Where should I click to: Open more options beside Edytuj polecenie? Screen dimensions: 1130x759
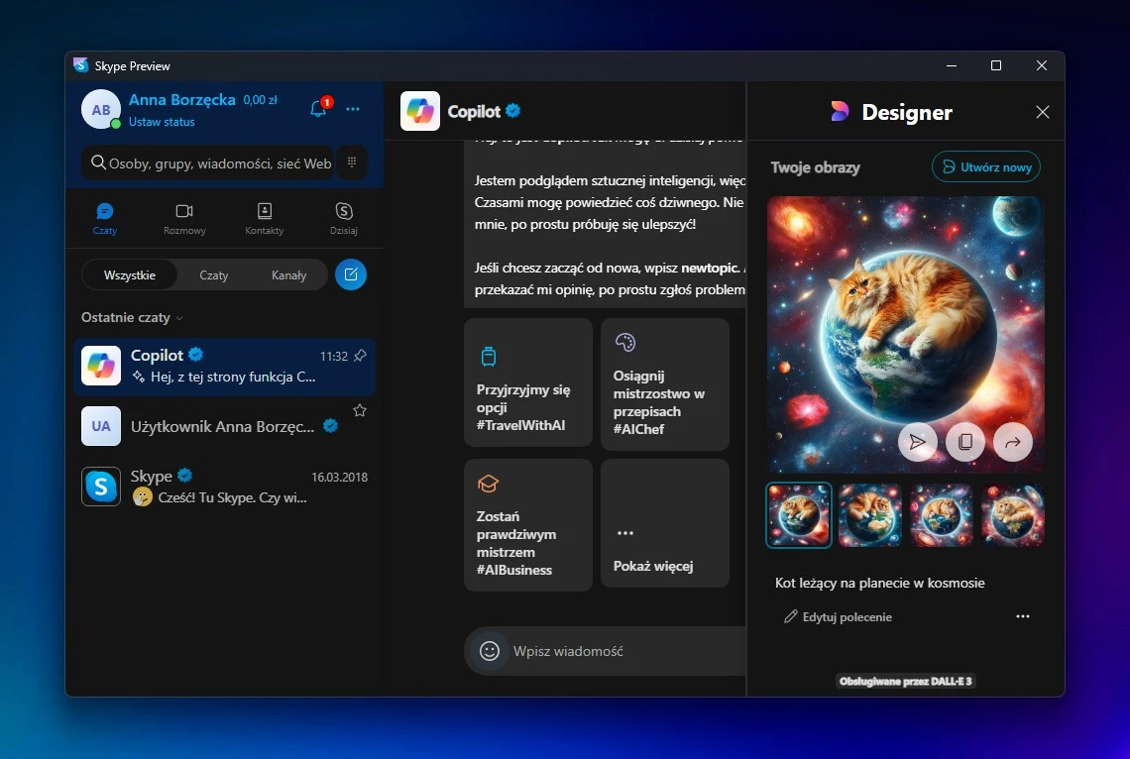pyautogui.click(x=1022, y=615)
